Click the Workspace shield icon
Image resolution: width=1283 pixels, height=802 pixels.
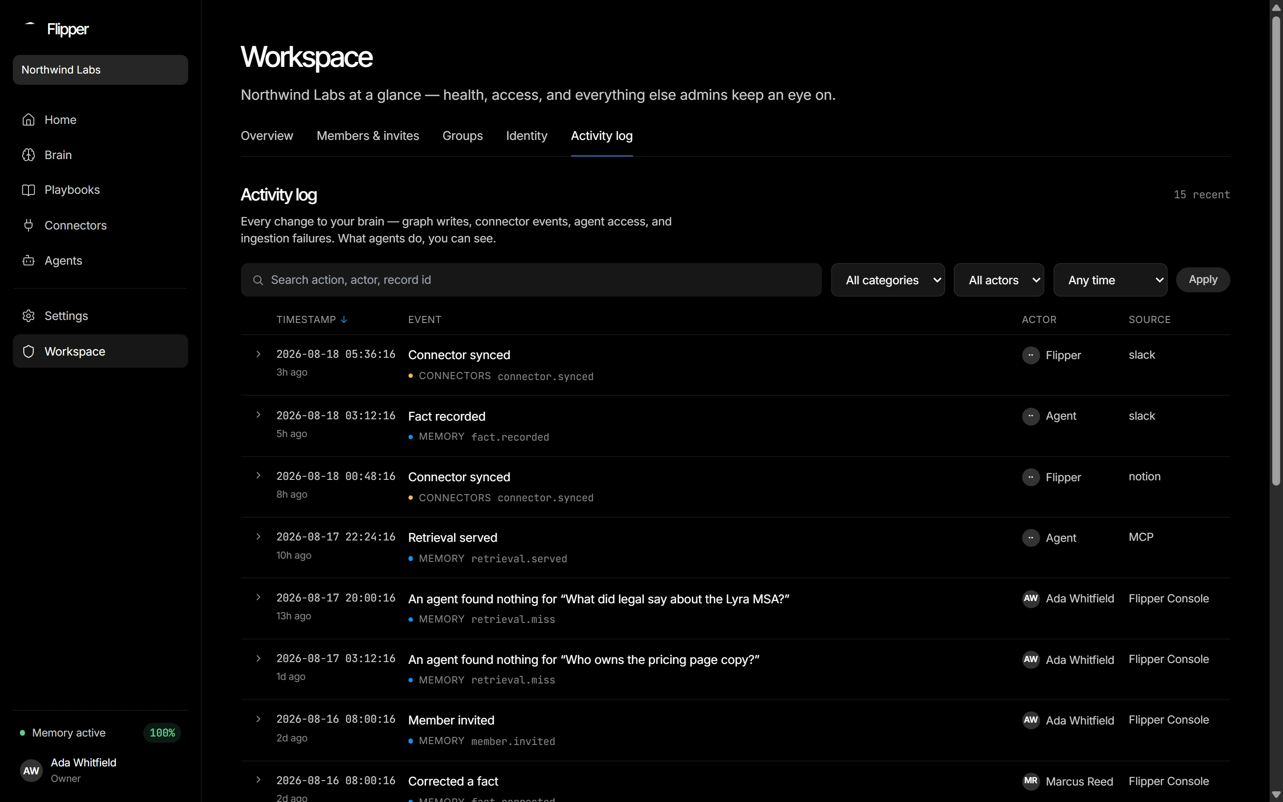pyautogui.click(x=29, y=351)
